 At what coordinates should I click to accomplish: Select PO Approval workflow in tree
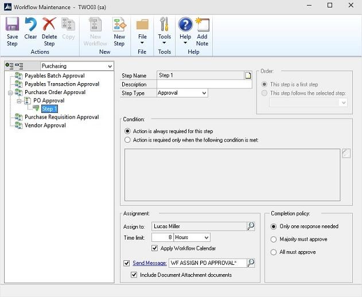49,100
